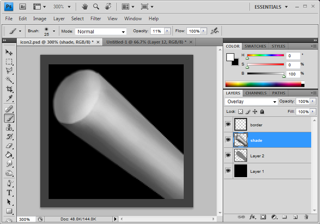This screenshot has height=224, width=320.
Task: Link layers at Layers panel bottom
Action: 241,217
